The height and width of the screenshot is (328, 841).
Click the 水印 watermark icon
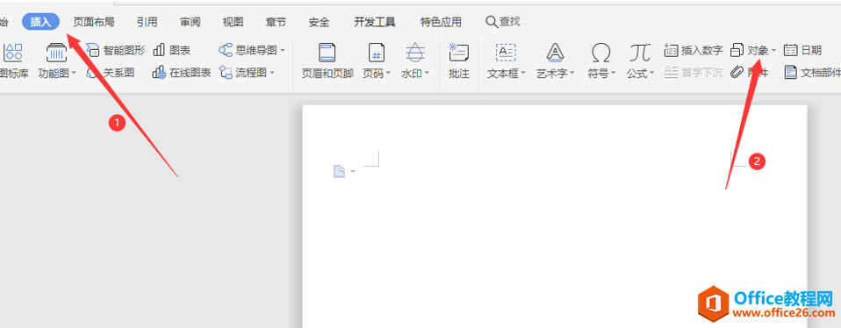414,53
